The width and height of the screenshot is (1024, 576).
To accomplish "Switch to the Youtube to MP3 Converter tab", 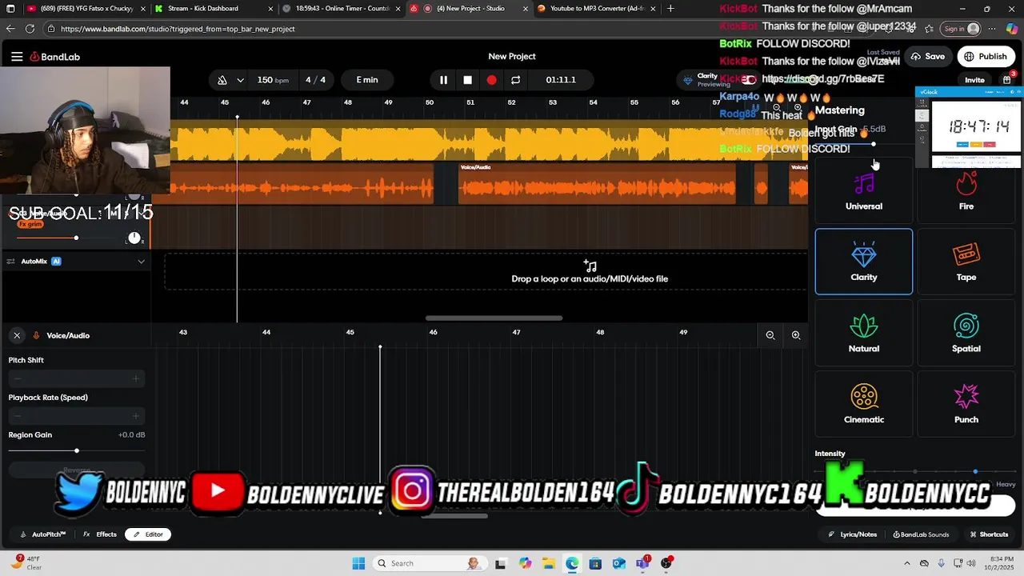I will click(595, 9).
